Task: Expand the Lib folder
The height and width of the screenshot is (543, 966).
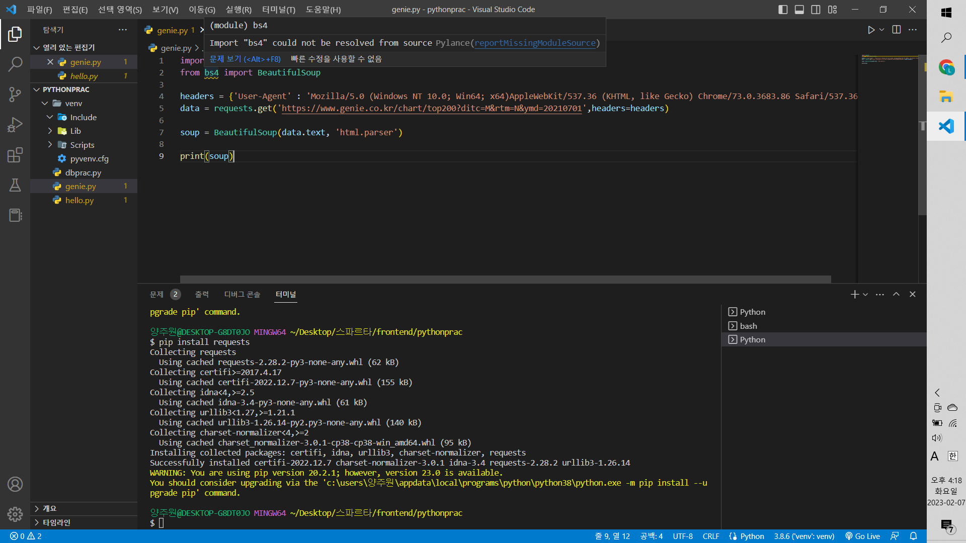Action: tap(50, 131)
